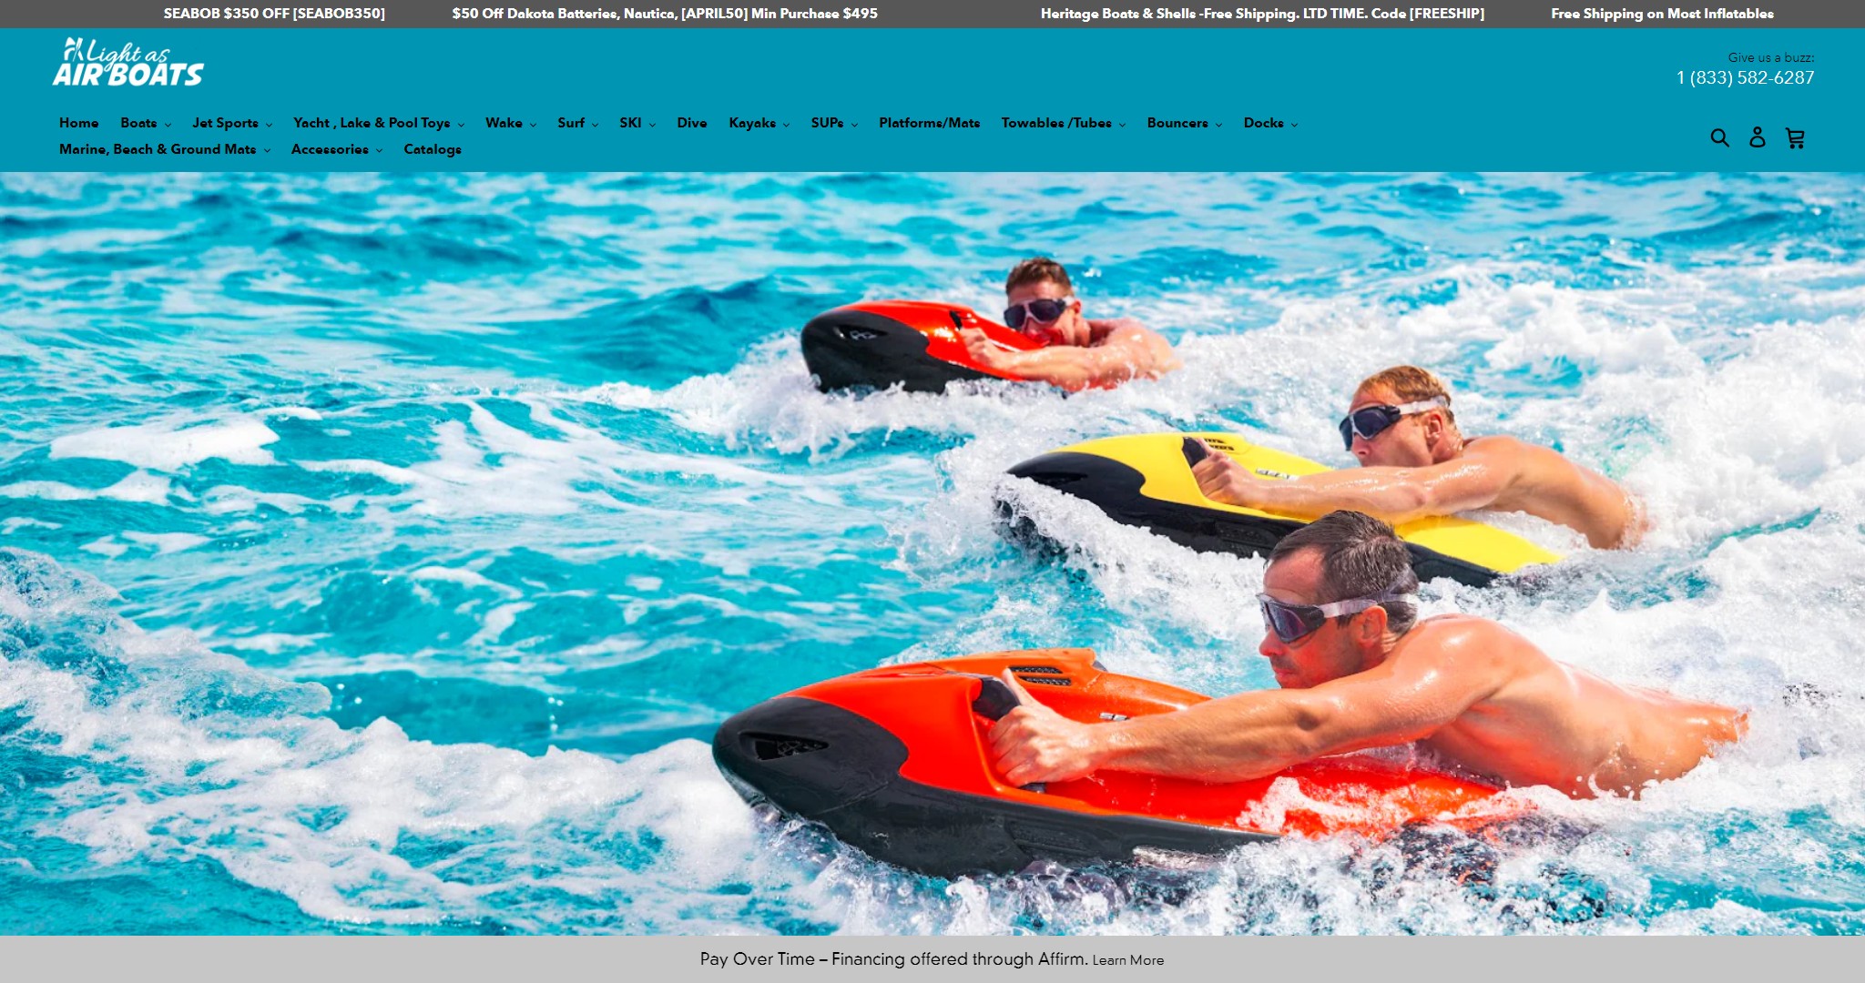Call the 1 (833) 582-6287 number
Viewport: 1865px width, 983px height.
point(1745,78)
